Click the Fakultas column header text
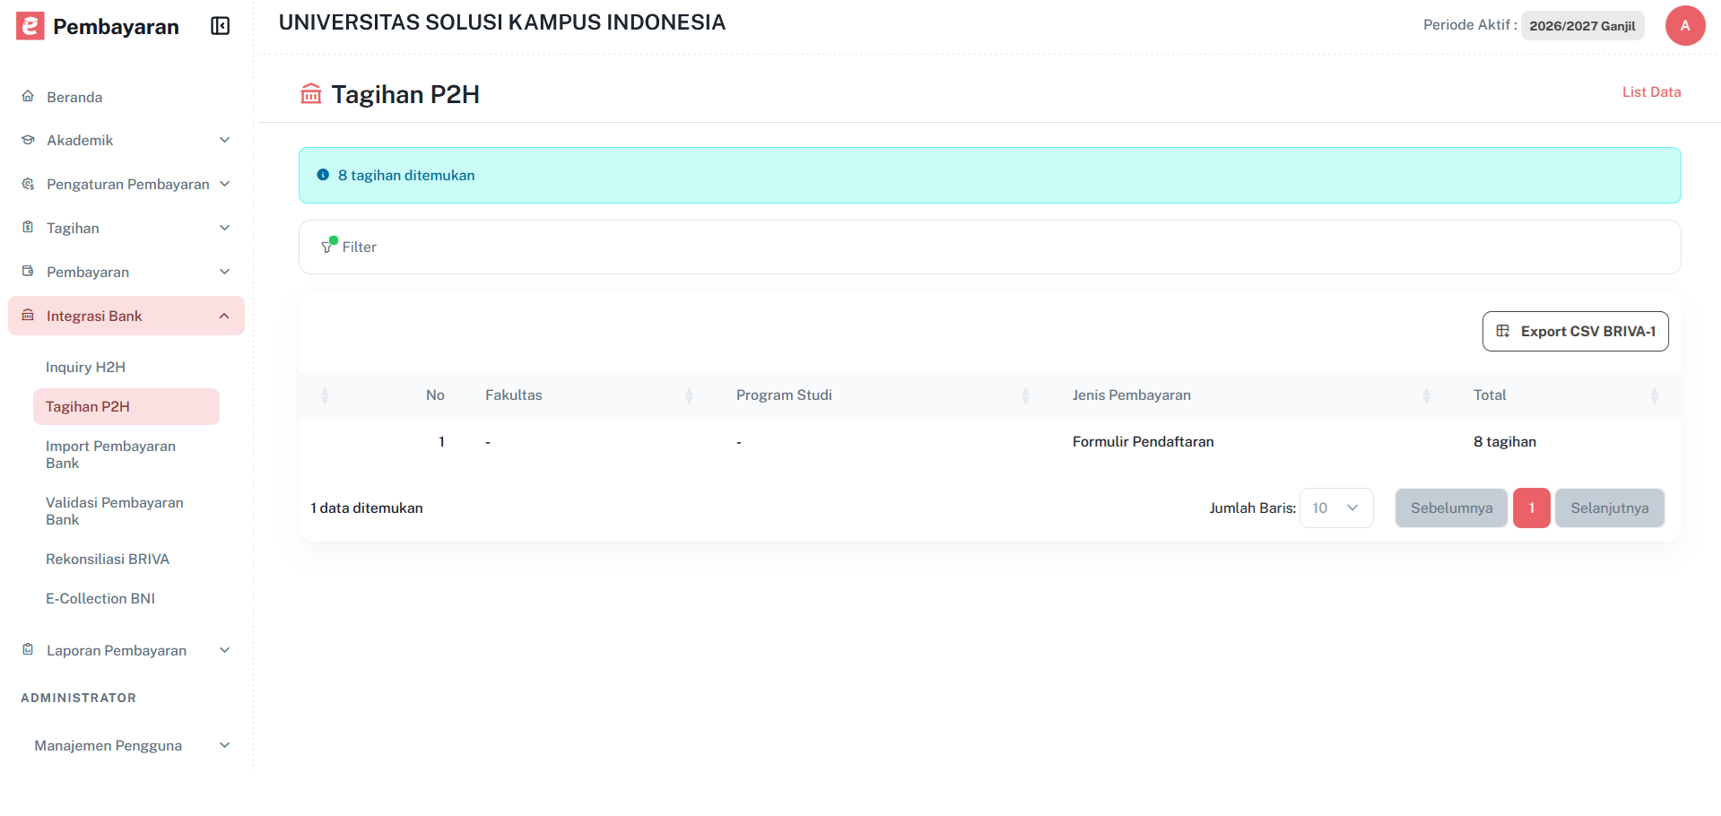The height and width of the screenshot is (816, 1721). (513, 395)
